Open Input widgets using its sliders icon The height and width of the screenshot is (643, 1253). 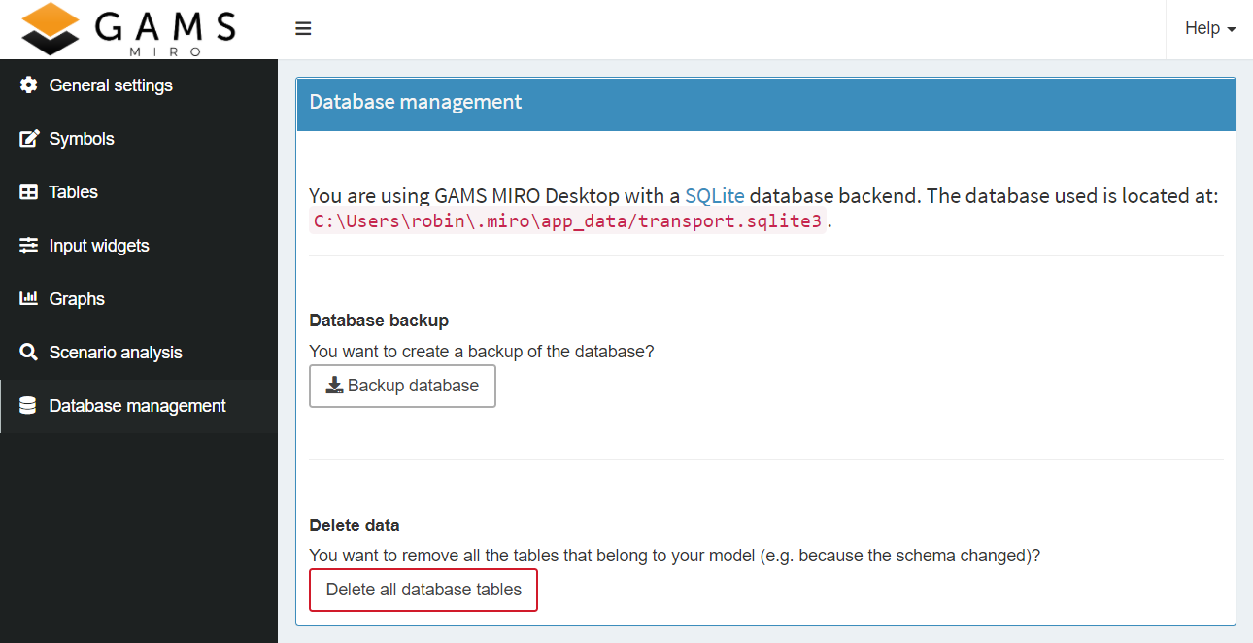28,245
